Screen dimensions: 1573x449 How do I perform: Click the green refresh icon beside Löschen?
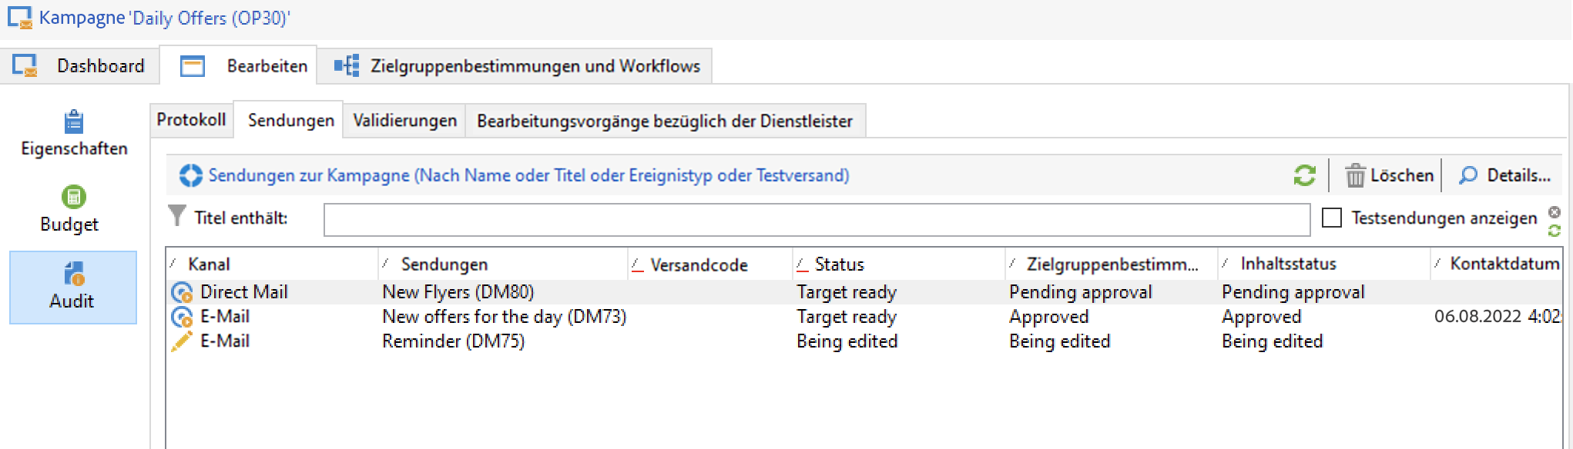pyautogui.click(x=1304, y=175)
